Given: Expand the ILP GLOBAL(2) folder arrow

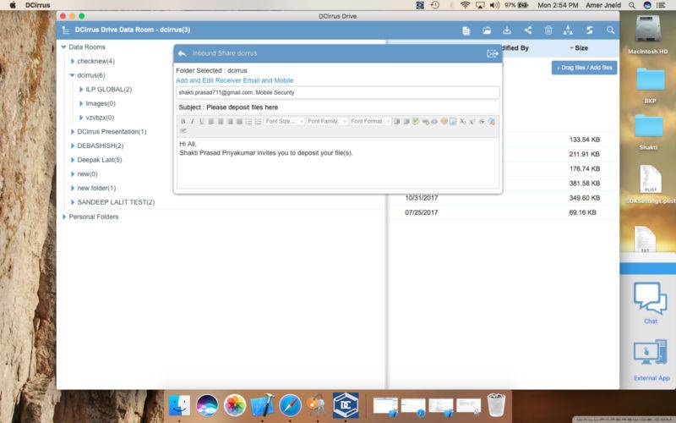Looking at the screenshot, I should tap(81, 90).
